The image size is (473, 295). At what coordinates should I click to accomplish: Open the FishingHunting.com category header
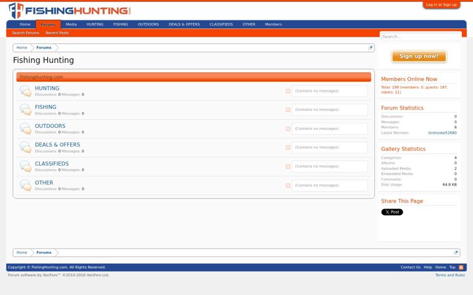pyautogui.click(x=41, y=77)
